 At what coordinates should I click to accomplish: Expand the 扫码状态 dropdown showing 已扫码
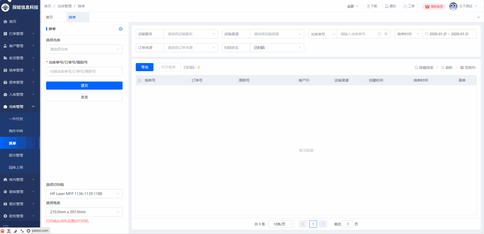pos(277,48)
